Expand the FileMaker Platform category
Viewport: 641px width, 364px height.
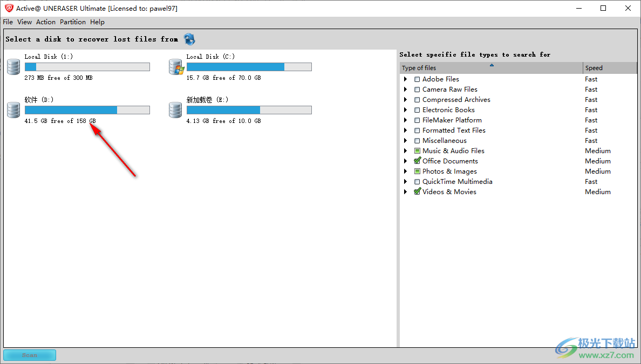406,120
